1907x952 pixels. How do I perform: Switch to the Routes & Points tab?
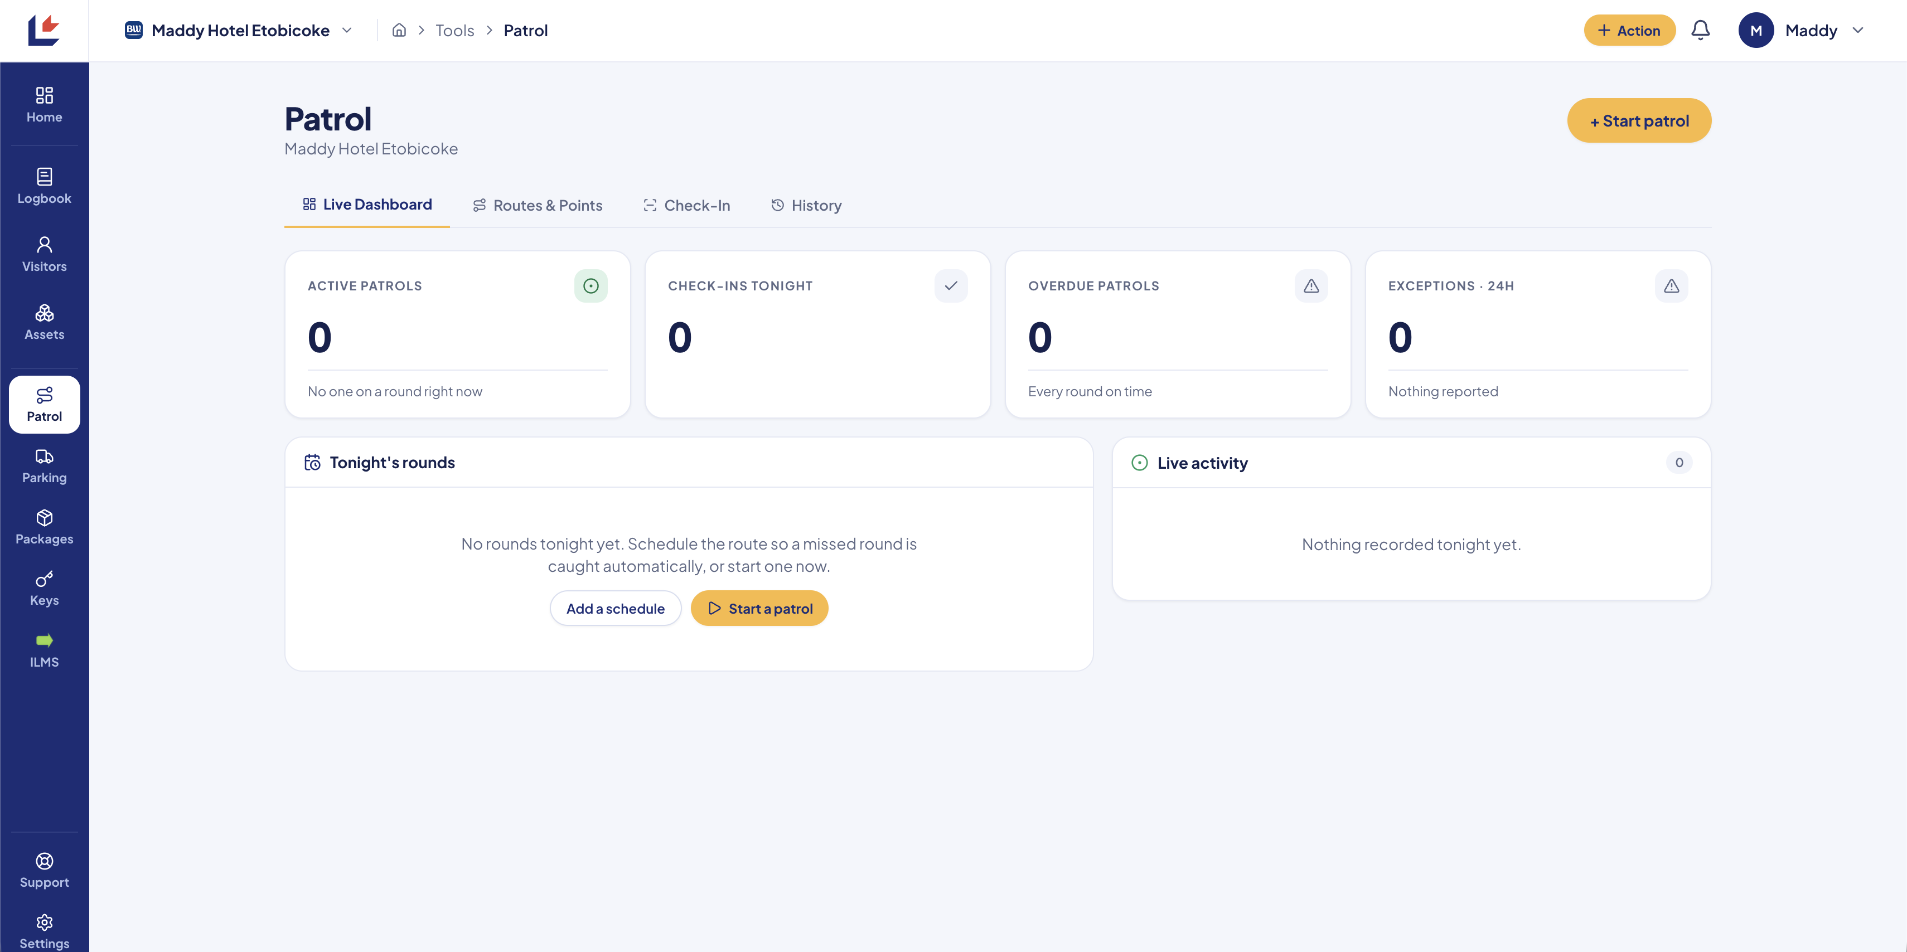(x=538, y=205)
